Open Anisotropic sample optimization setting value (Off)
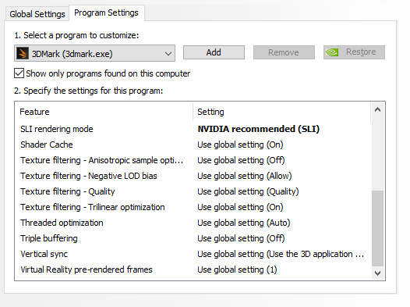This screenshot has height=307, width=410. (x=241, y=160)
